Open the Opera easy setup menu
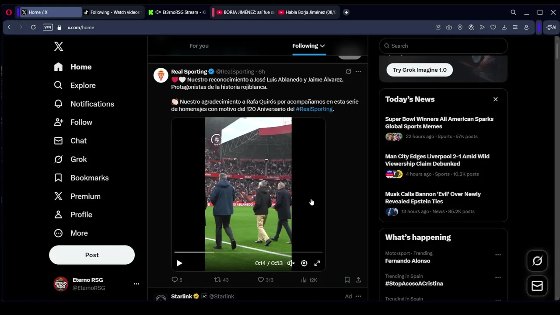Screen dimensions: 560x315 [x=515, y=27]
